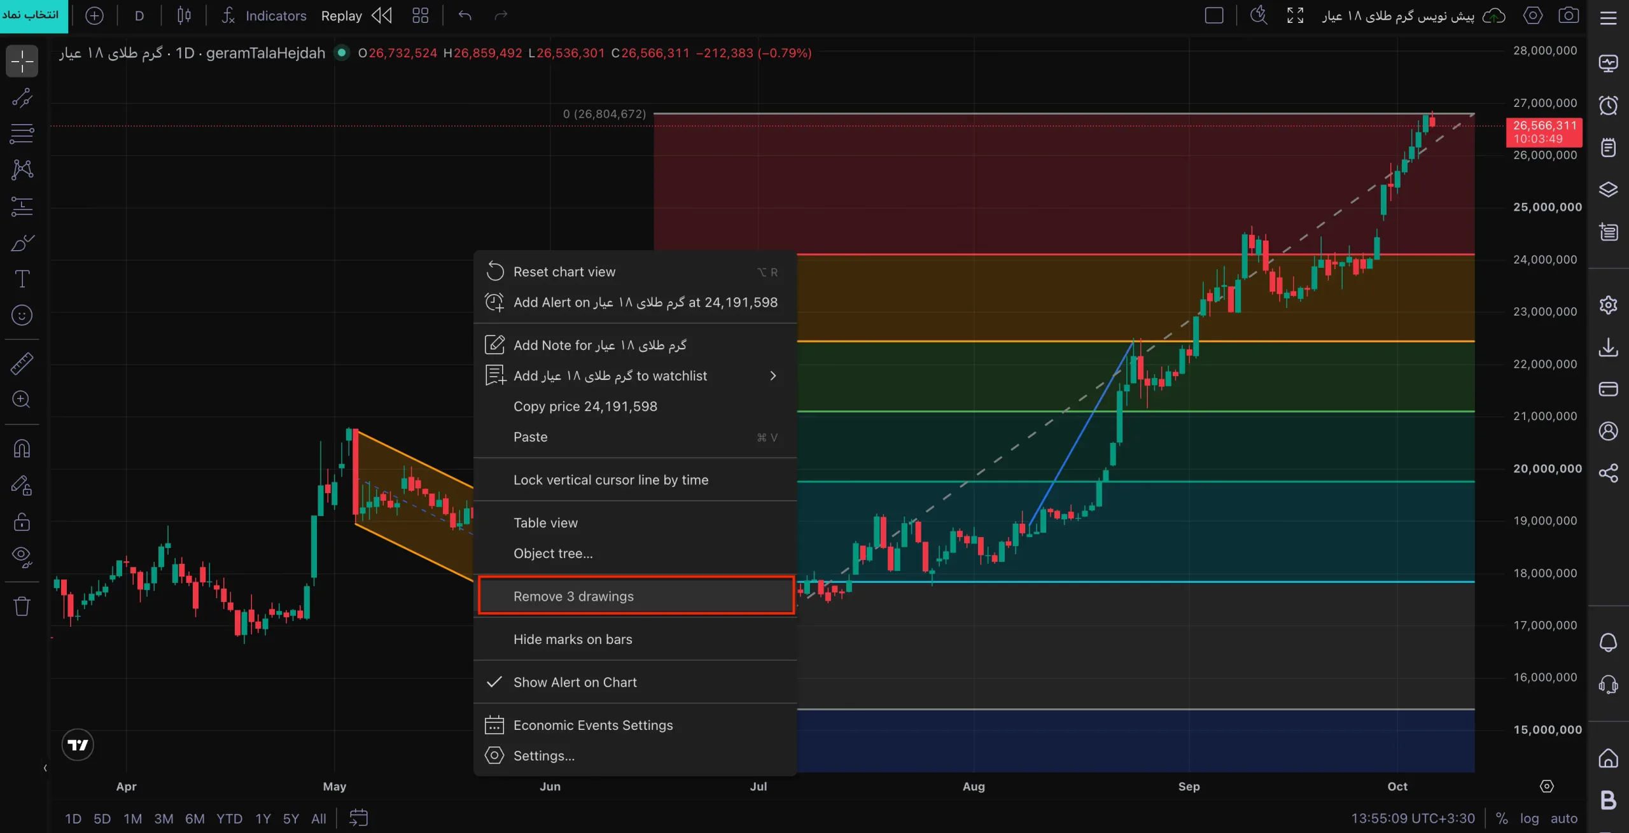Select the text annotation tool
Screen dimensions: 1629x833
(x=22, y=279)
